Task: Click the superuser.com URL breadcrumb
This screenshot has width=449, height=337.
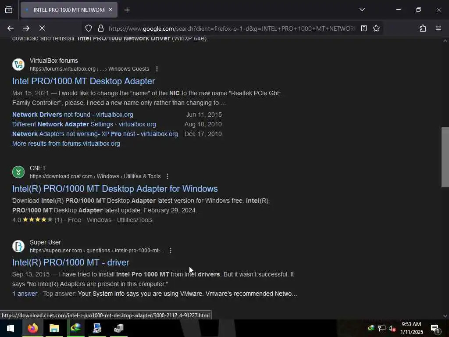Action: [97, 251]
